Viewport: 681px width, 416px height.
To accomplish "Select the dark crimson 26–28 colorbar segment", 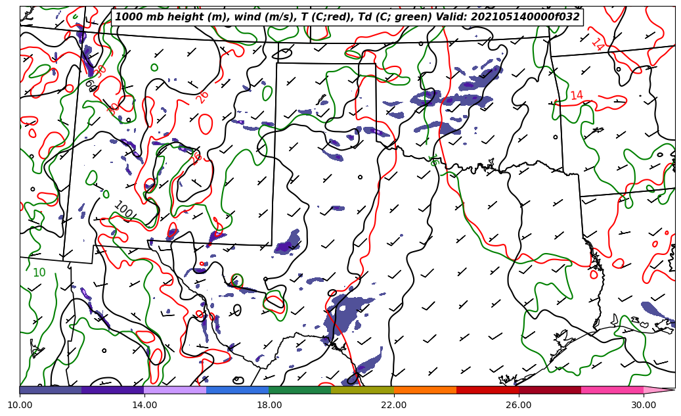I will pyautogui.click(x=549, y=390).
